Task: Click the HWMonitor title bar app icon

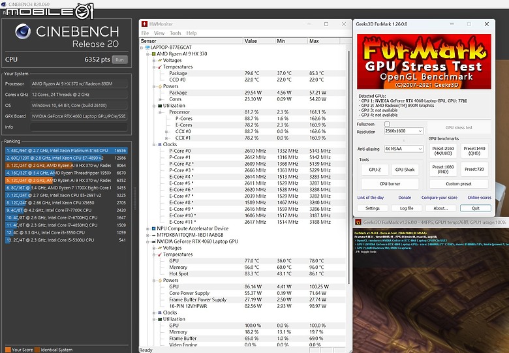Action: pos(144,24)
